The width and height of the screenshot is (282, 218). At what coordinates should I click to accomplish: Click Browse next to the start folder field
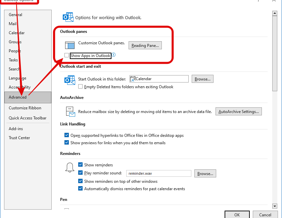pos(202,79)
